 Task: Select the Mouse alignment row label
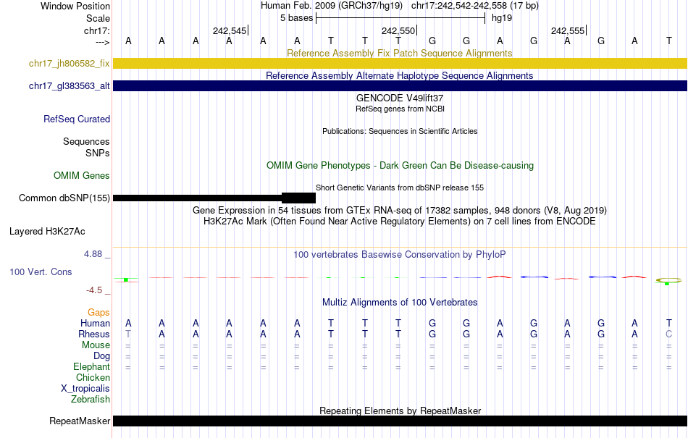point(96,345)
